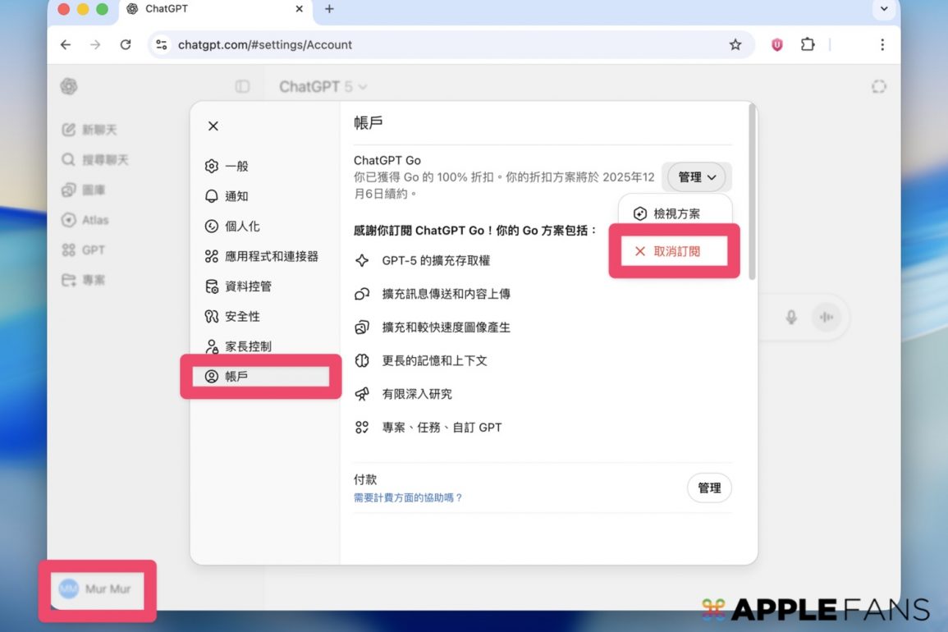948x632 pixels.
Task: Open a new browser tab
Action: click(x=330, y=10)
